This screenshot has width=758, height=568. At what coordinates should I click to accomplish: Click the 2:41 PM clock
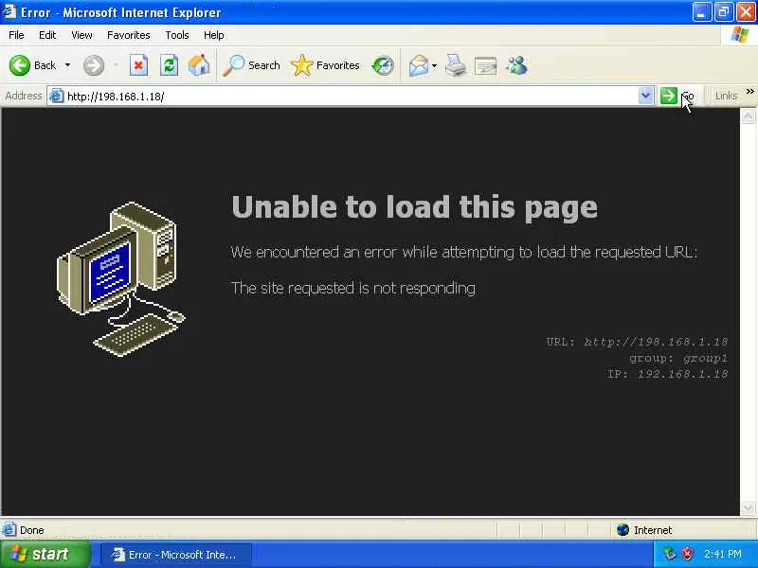pos(723,554)
